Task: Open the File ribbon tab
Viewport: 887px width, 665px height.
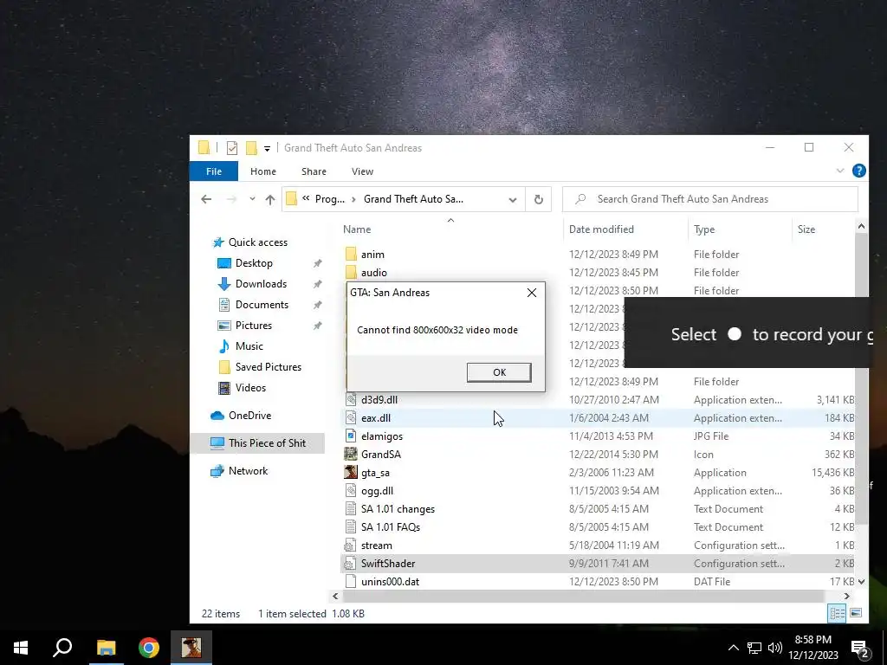Action: [214, 171]
